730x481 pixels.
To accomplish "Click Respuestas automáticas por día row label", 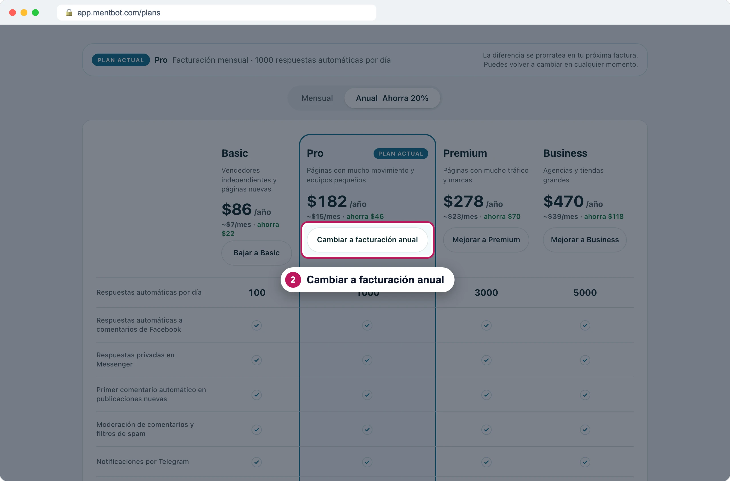I will point(149,292).
